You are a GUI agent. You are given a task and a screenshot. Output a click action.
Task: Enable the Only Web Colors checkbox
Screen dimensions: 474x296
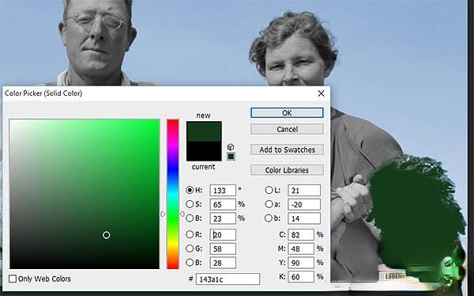[13, 279]
